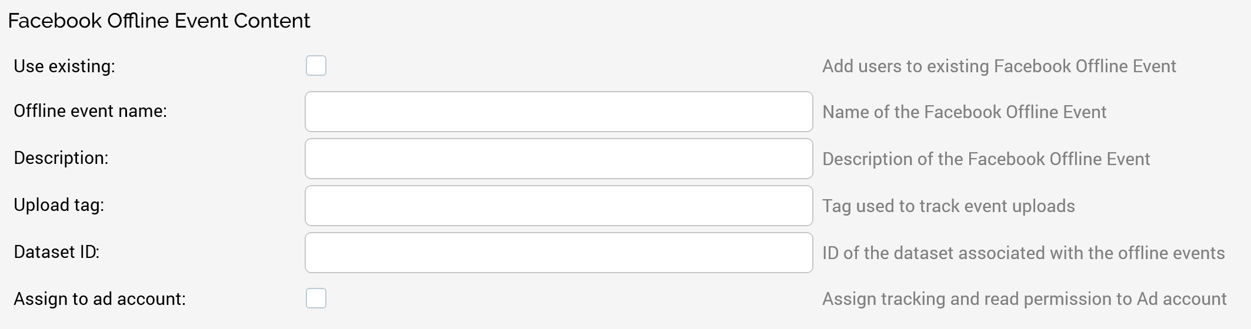Click the 'Upload tag:' label
Viewport: 1251px width, 329px height.
tap(59, 205)
